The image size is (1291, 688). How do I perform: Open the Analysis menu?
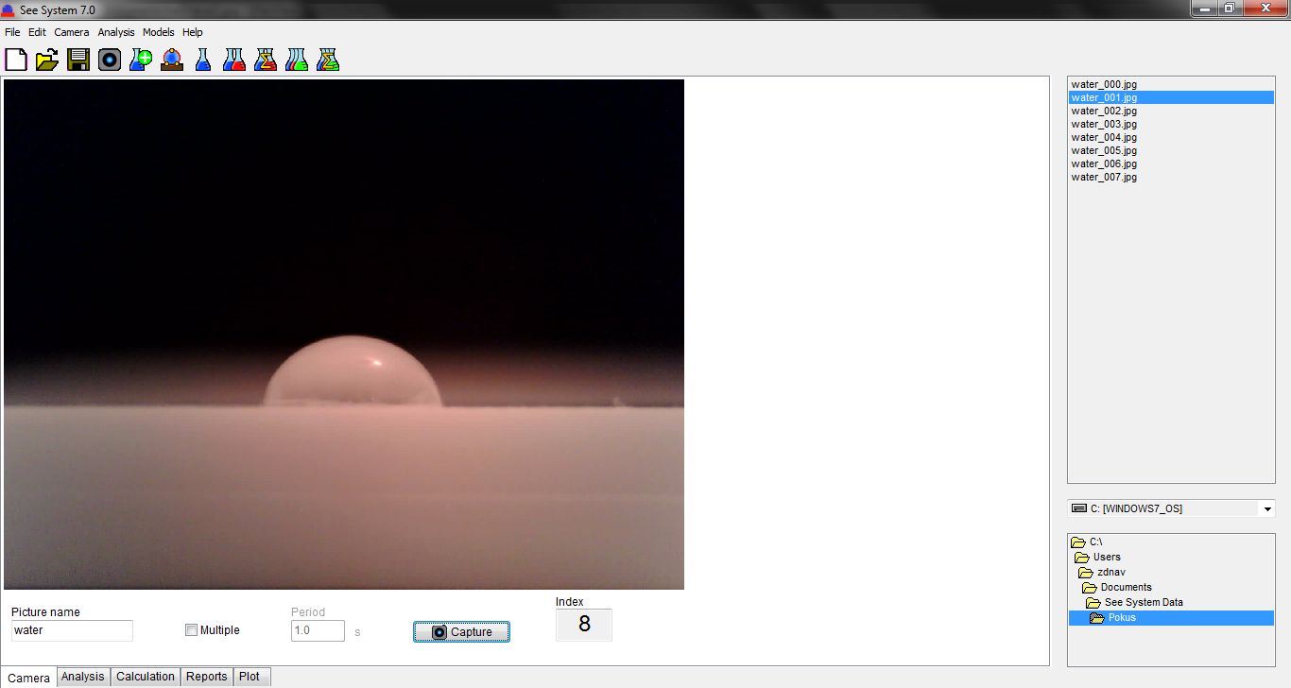(x=116, y=32)
